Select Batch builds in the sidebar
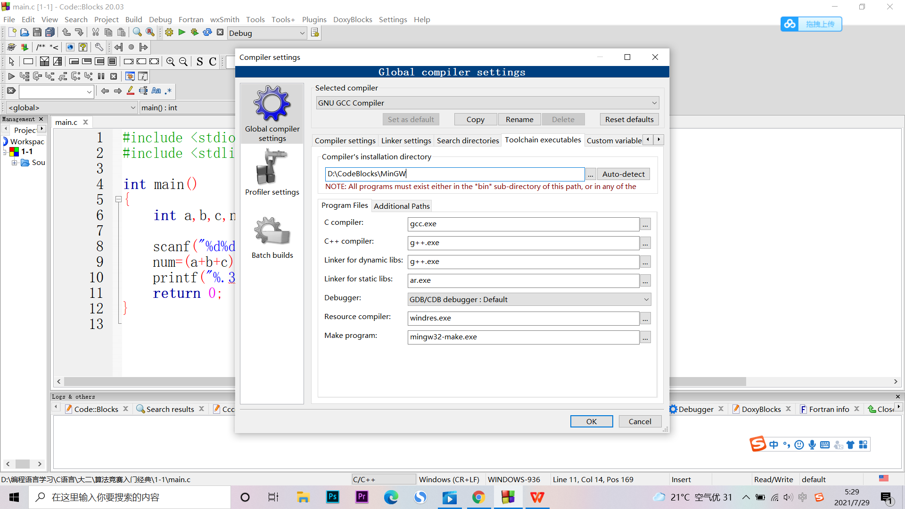Viewport: 905px width, 509px height. [272, 238]
